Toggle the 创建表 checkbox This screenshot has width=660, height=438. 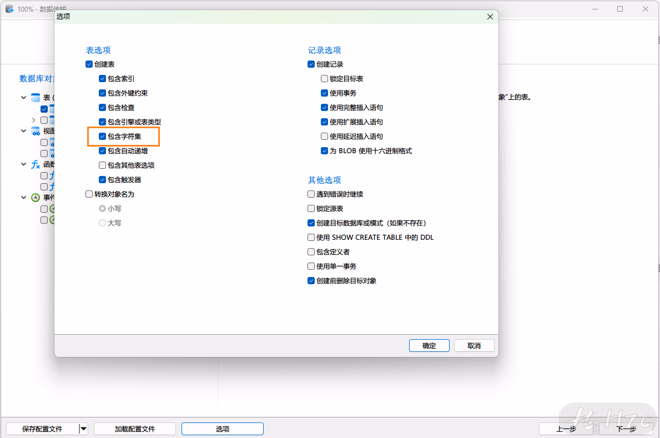tap(89, 64)
